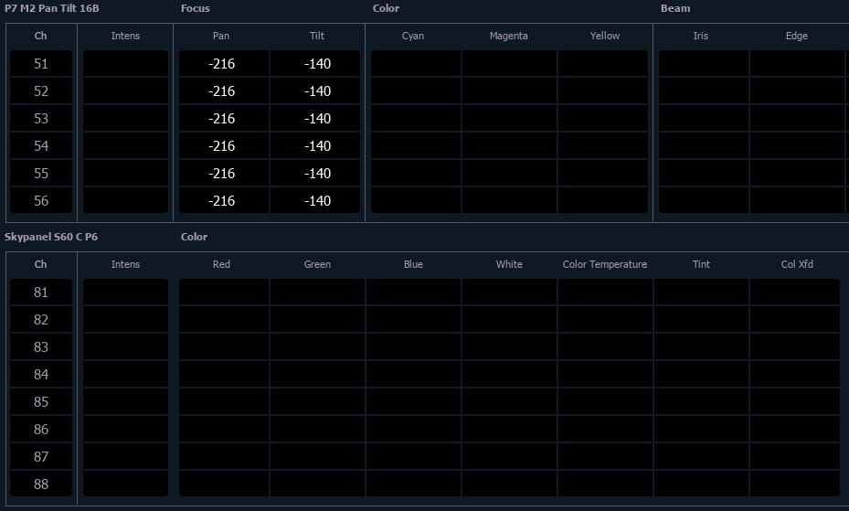Click Pan value -216 for channel 52

224,90
